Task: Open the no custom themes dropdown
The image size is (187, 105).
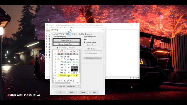Action: pos(93,54)
